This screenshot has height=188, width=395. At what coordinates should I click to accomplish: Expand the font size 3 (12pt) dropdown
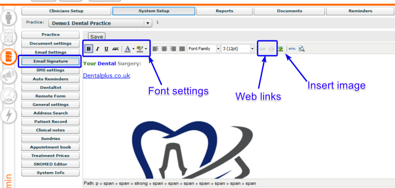[x=252, y=49]
